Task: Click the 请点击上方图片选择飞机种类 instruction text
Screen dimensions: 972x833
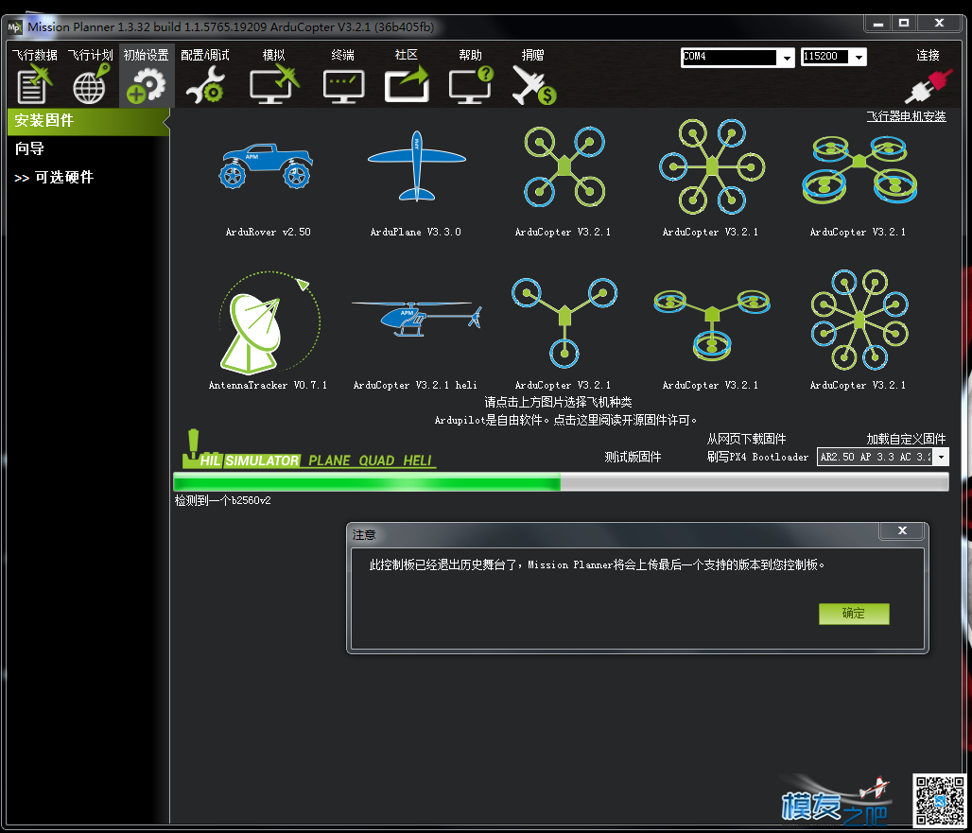Action: pos(558,402)
